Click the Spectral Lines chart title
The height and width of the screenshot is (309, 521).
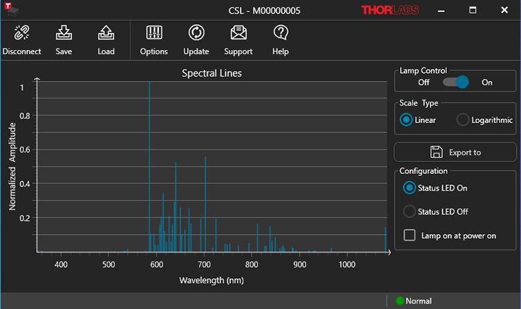coord(212,73)
